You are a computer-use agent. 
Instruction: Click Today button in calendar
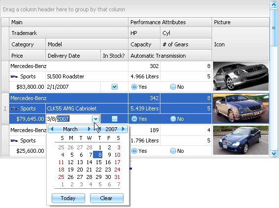pyautogui.click(x=68, y=198)
